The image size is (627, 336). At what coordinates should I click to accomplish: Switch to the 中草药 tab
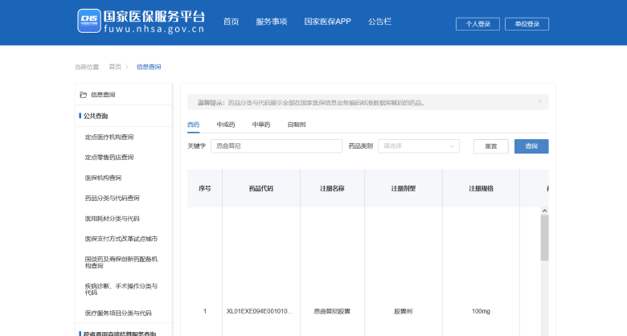(x=260, y=125)
